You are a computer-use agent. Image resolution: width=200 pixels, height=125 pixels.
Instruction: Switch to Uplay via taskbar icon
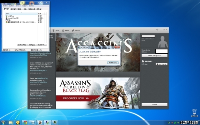pyautogui.click(x=33, y=122)
